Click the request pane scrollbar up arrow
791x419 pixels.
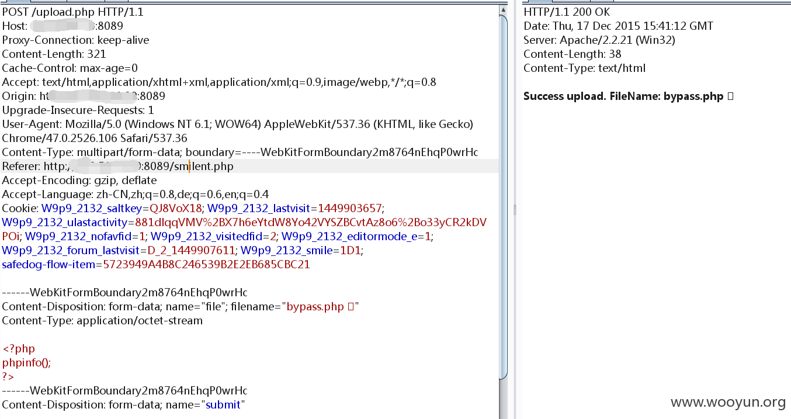coord(504,10)
